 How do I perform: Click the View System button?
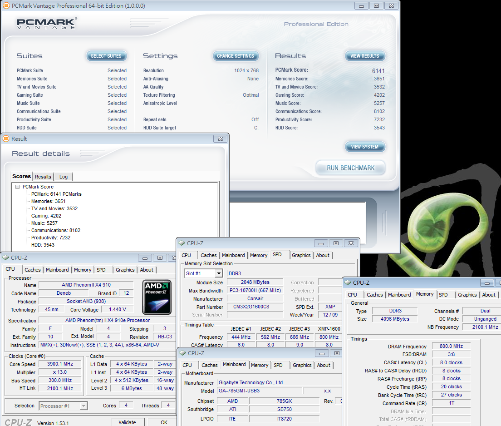click(365, 147)
